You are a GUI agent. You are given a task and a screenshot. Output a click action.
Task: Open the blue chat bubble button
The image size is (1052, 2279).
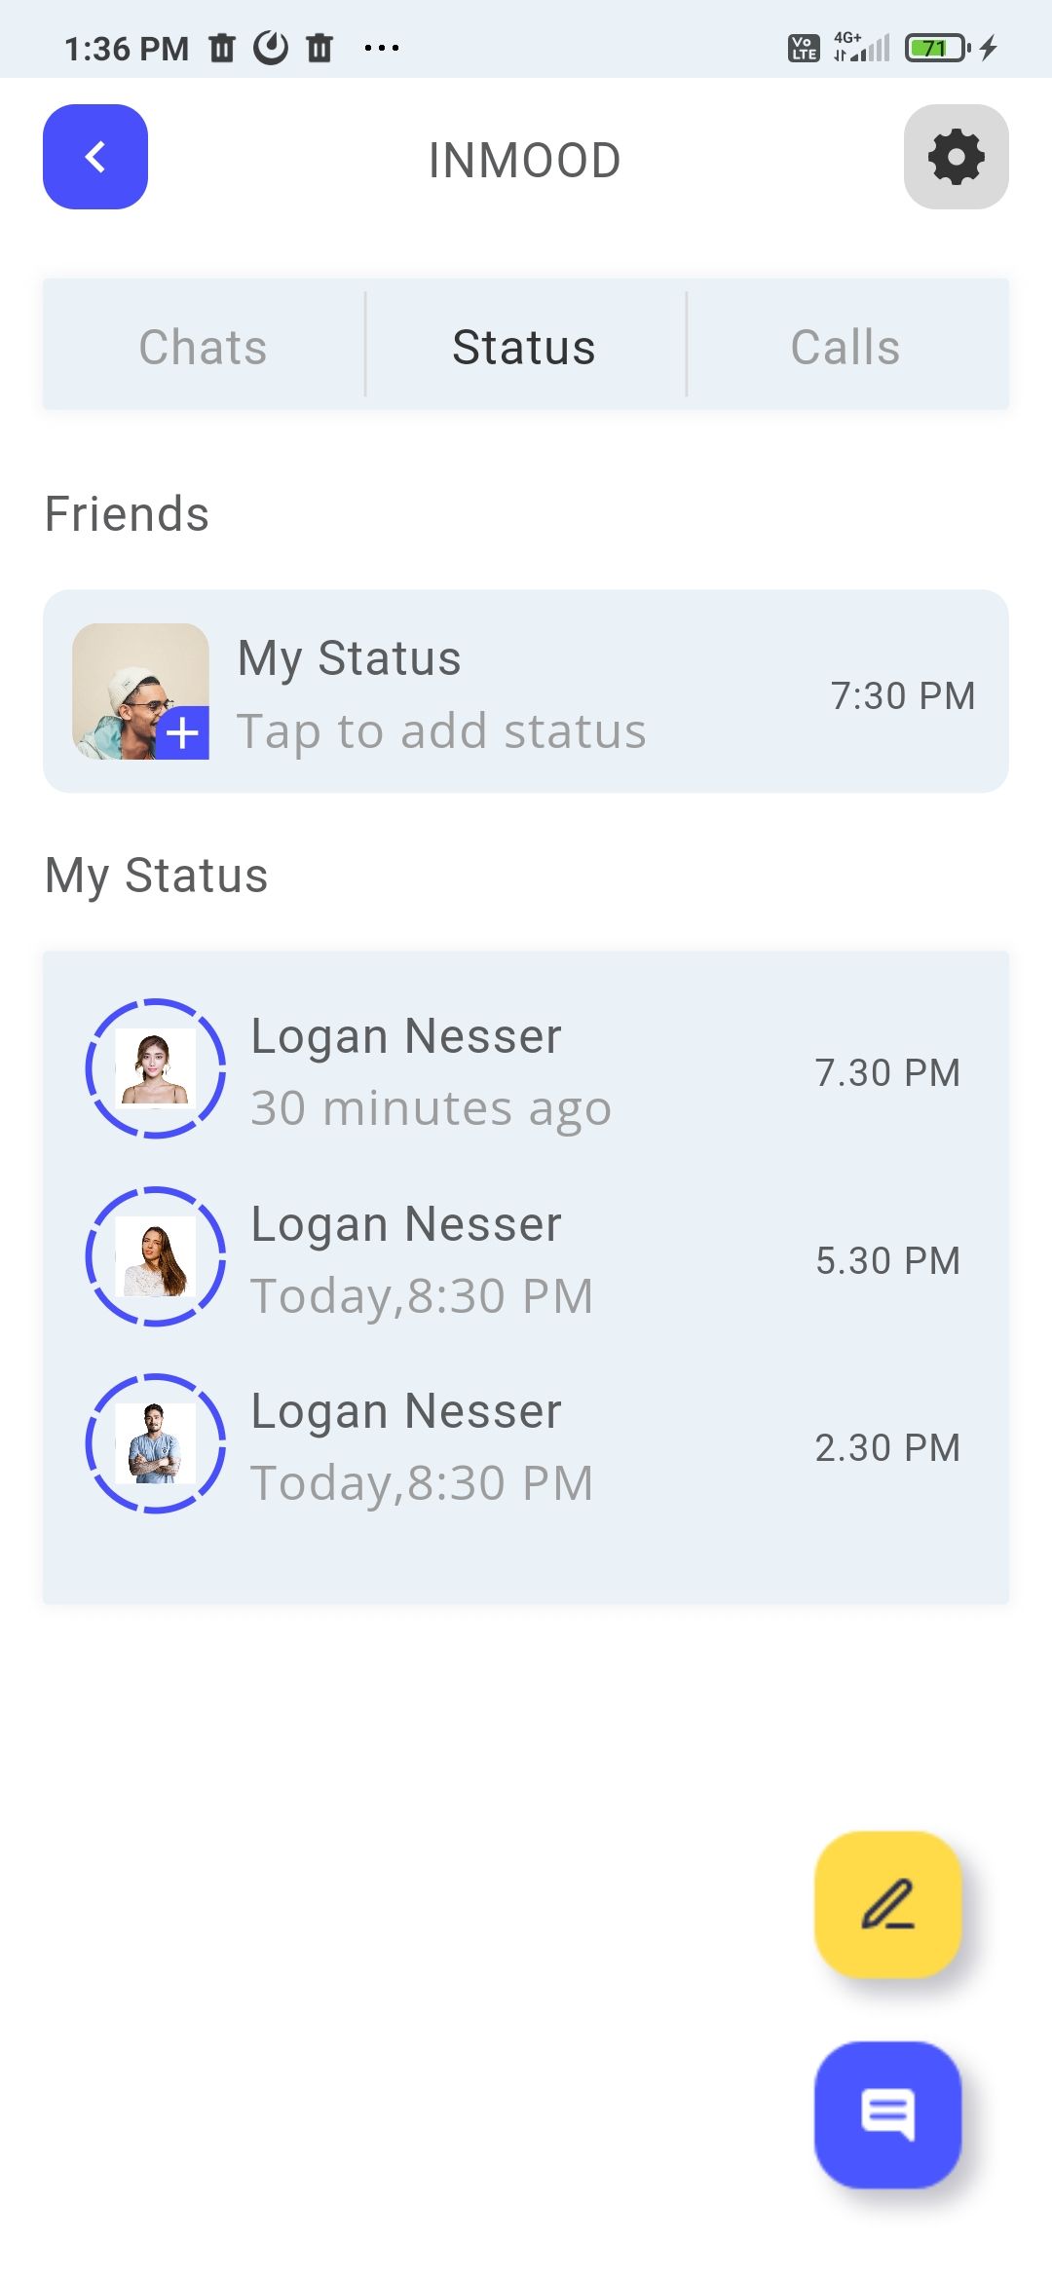point(887,2114)
